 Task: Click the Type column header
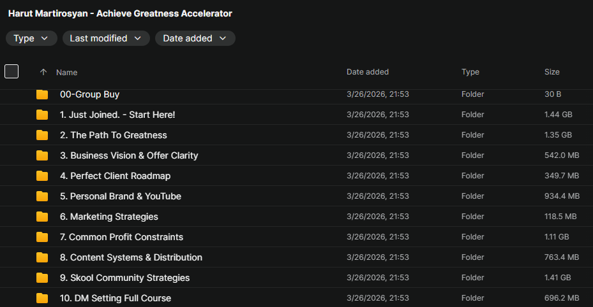click(470, 72)
